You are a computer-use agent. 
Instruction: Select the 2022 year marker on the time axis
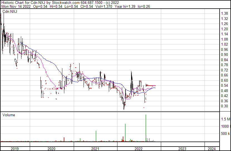(x=139, y=149)
